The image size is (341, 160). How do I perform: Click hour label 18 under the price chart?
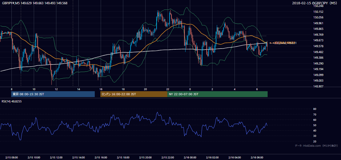pyautogui.click(x=123, y=89)
